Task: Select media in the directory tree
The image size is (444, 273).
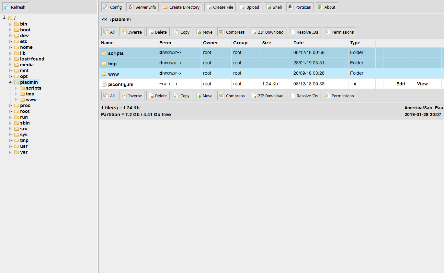Action: tap(27, 65)
